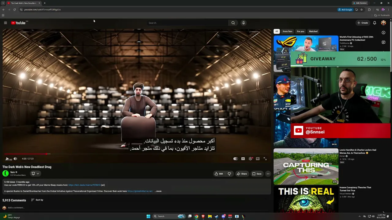
Task: Click the Ask Google button in address bar
Action: pos(345,9)
